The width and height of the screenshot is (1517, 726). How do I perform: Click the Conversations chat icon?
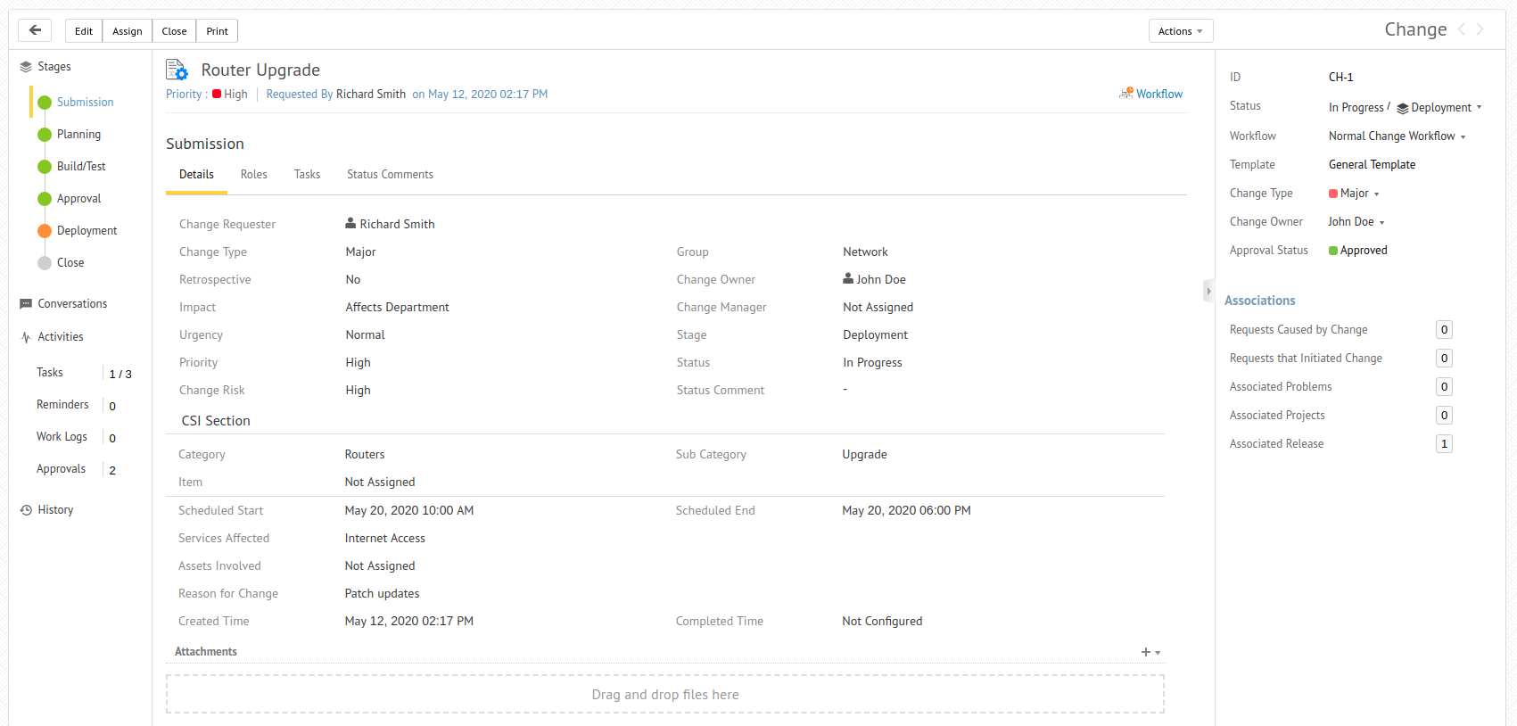pos(26,304)
